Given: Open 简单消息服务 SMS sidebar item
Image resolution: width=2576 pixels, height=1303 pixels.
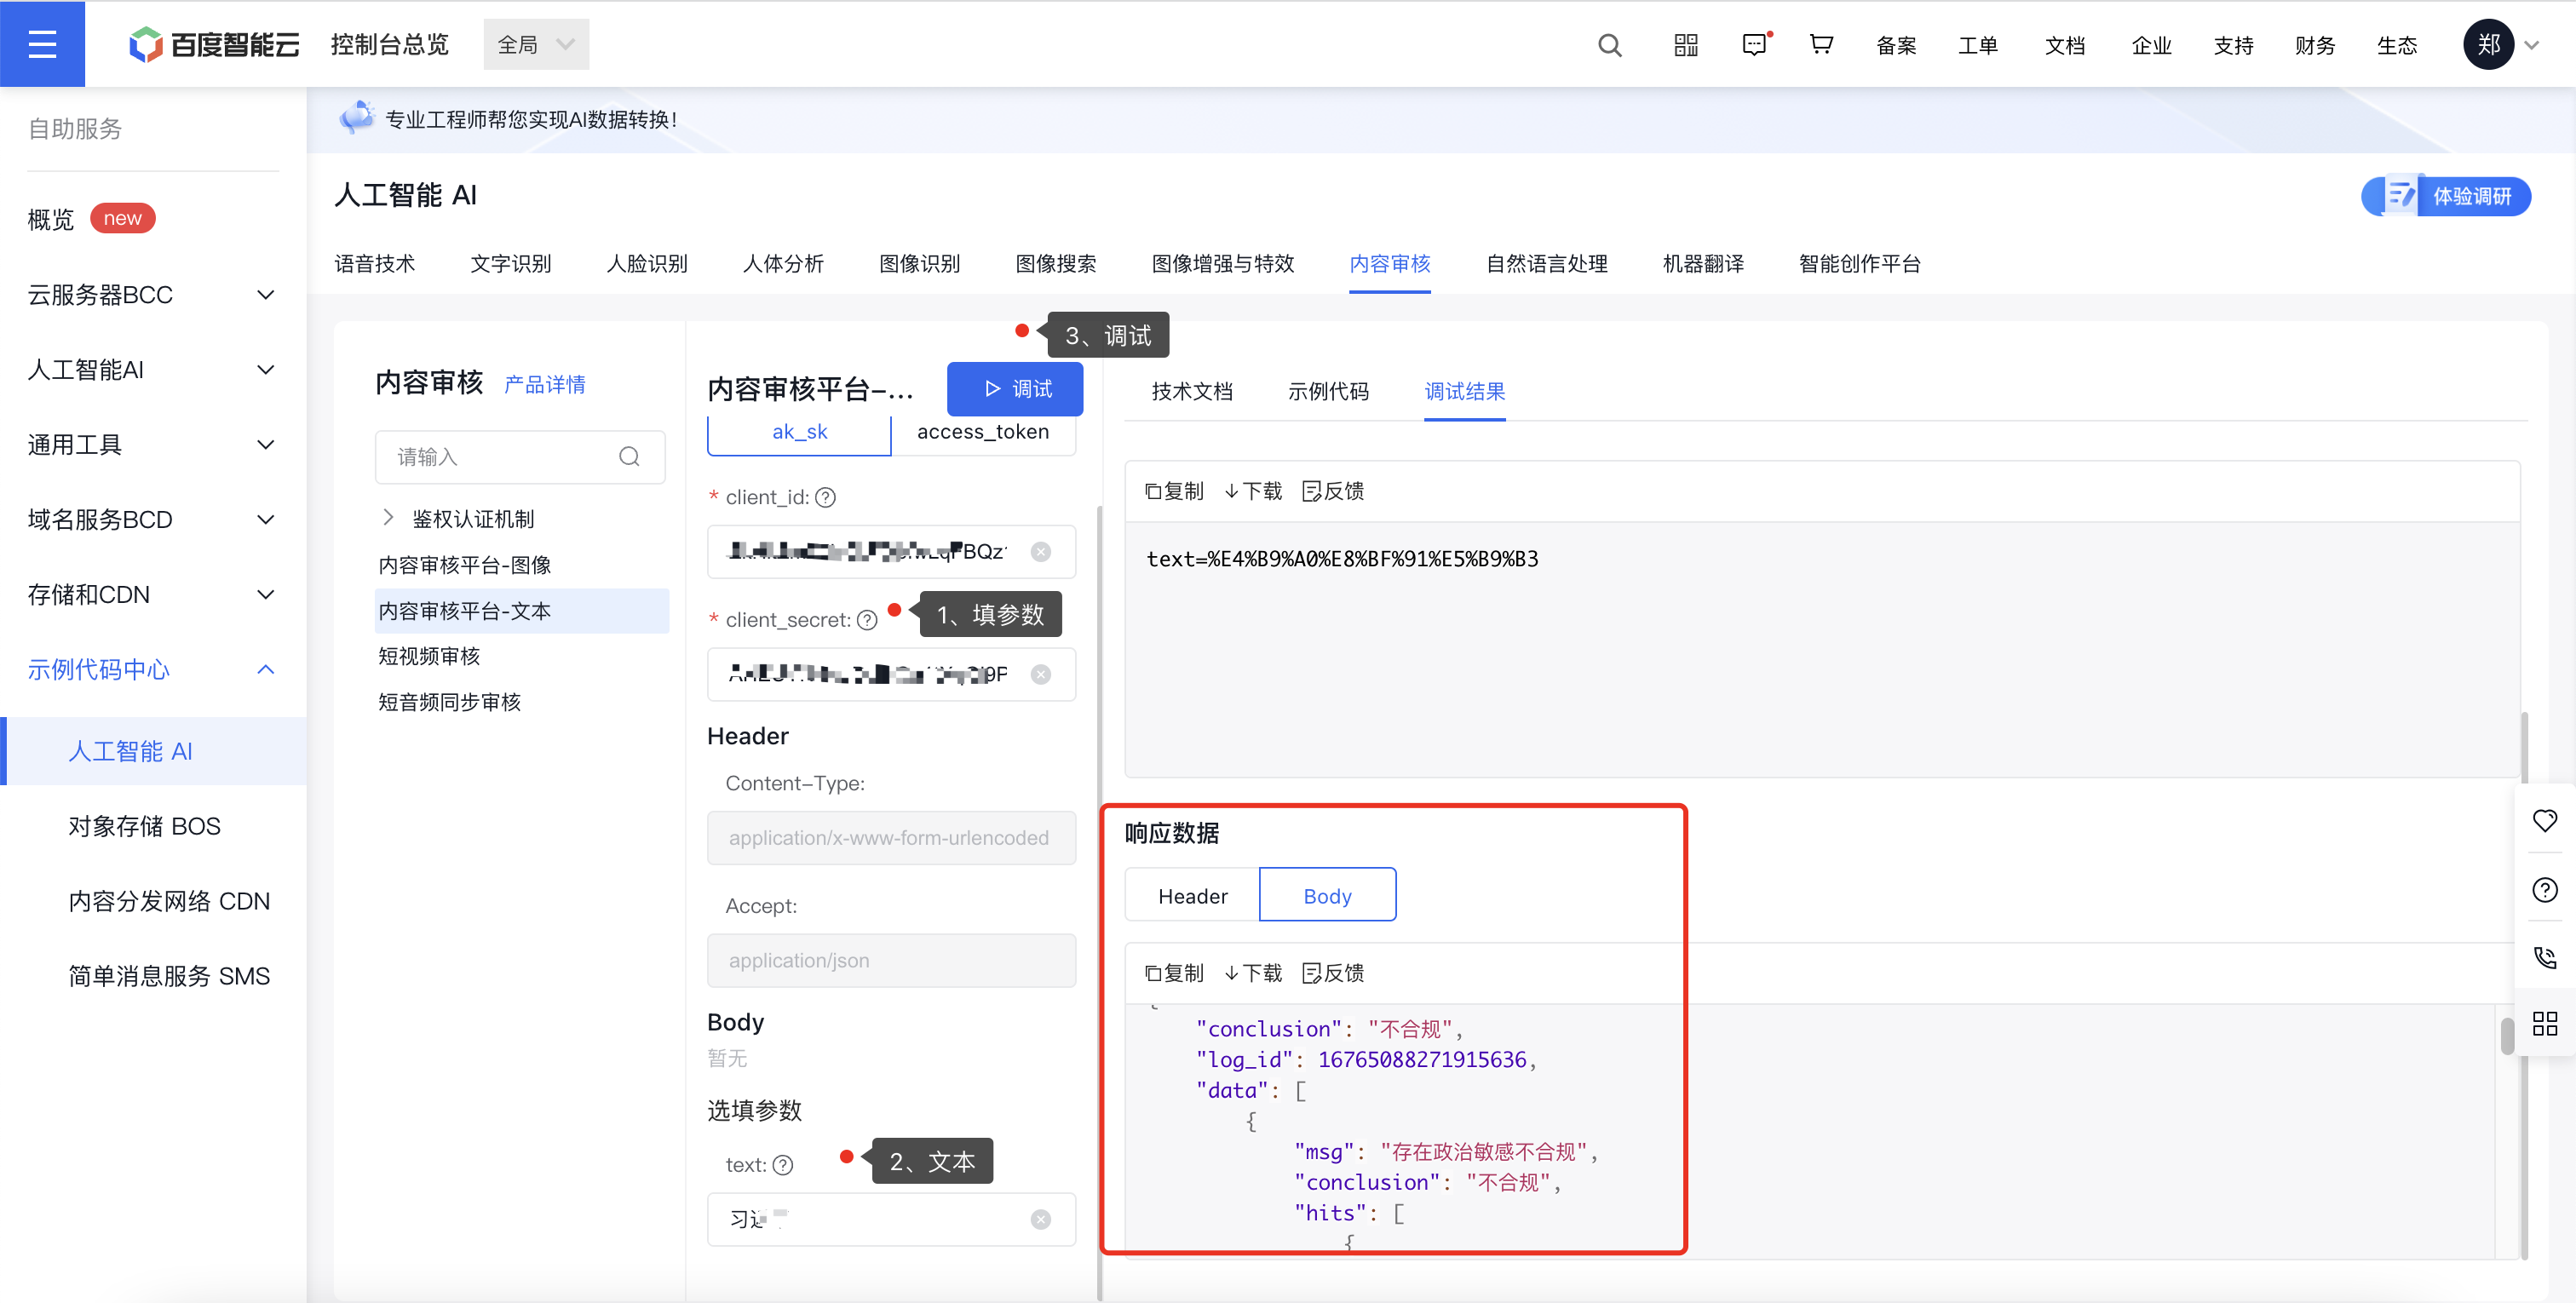Looking at the screenshot, I should [x=169, y=976].
